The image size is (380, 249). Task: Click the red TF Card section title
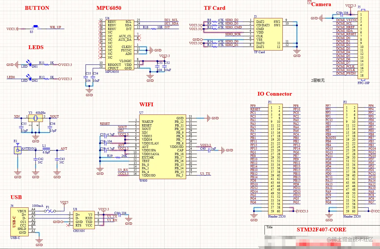(214, 8)
